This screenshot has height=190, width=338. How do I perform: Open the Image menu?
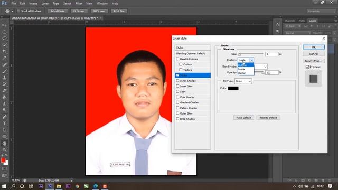pos(33,4)
